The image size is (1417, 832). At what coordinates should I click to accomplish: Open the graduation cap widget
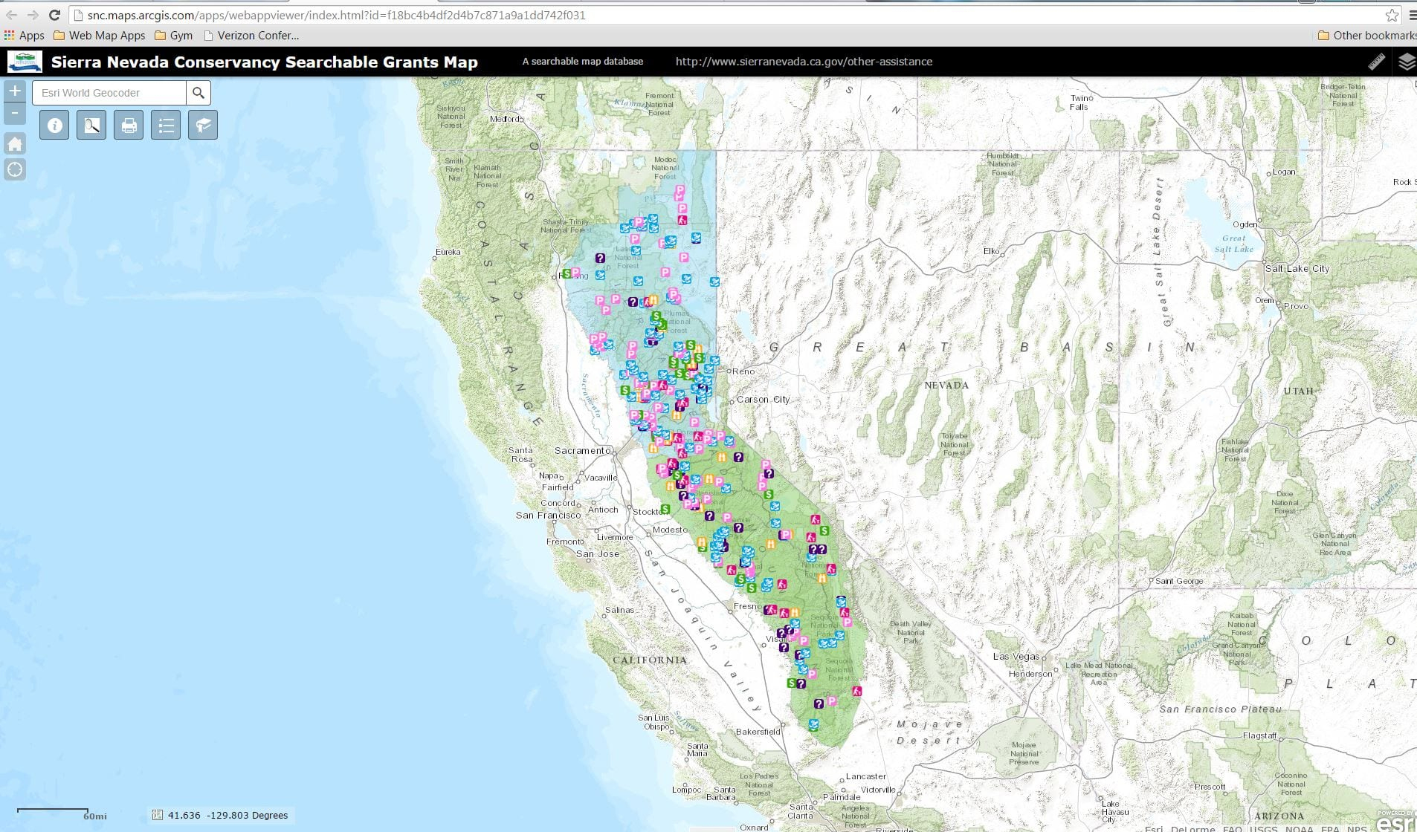[203, 126]
